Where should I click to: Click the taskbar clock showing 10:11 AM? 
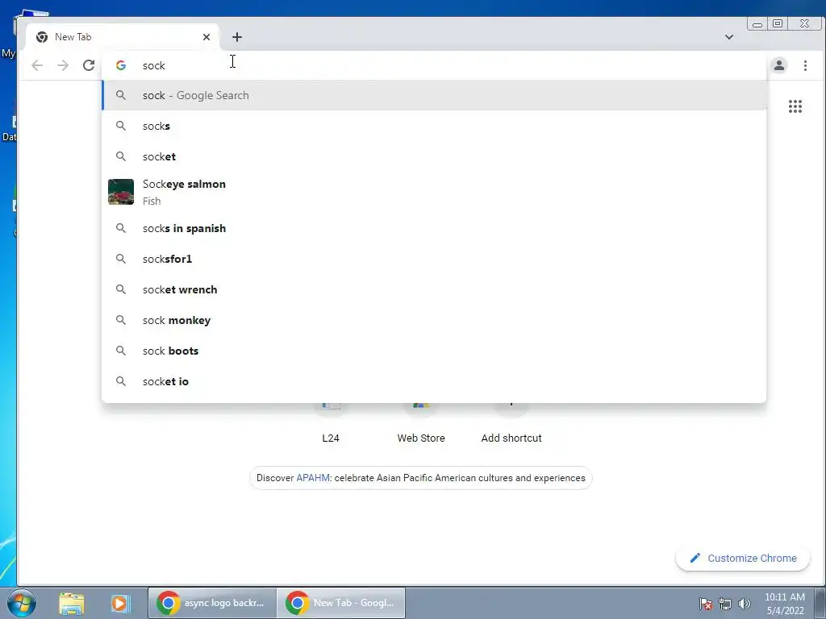[784, 604]
